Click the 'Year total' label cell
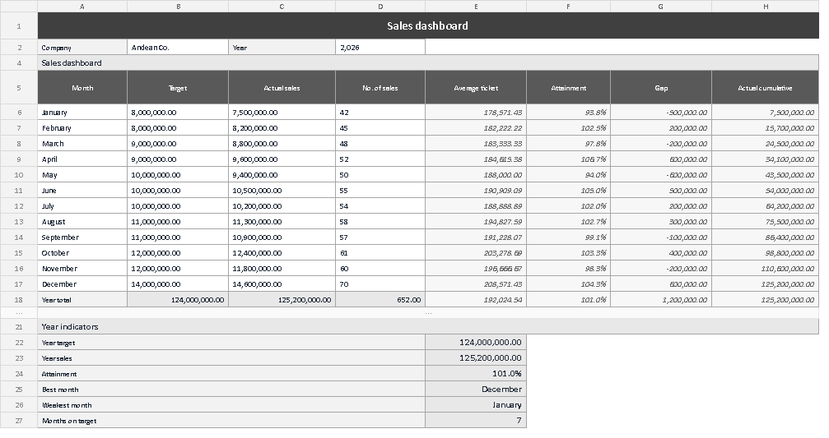 tap(82, 300)
